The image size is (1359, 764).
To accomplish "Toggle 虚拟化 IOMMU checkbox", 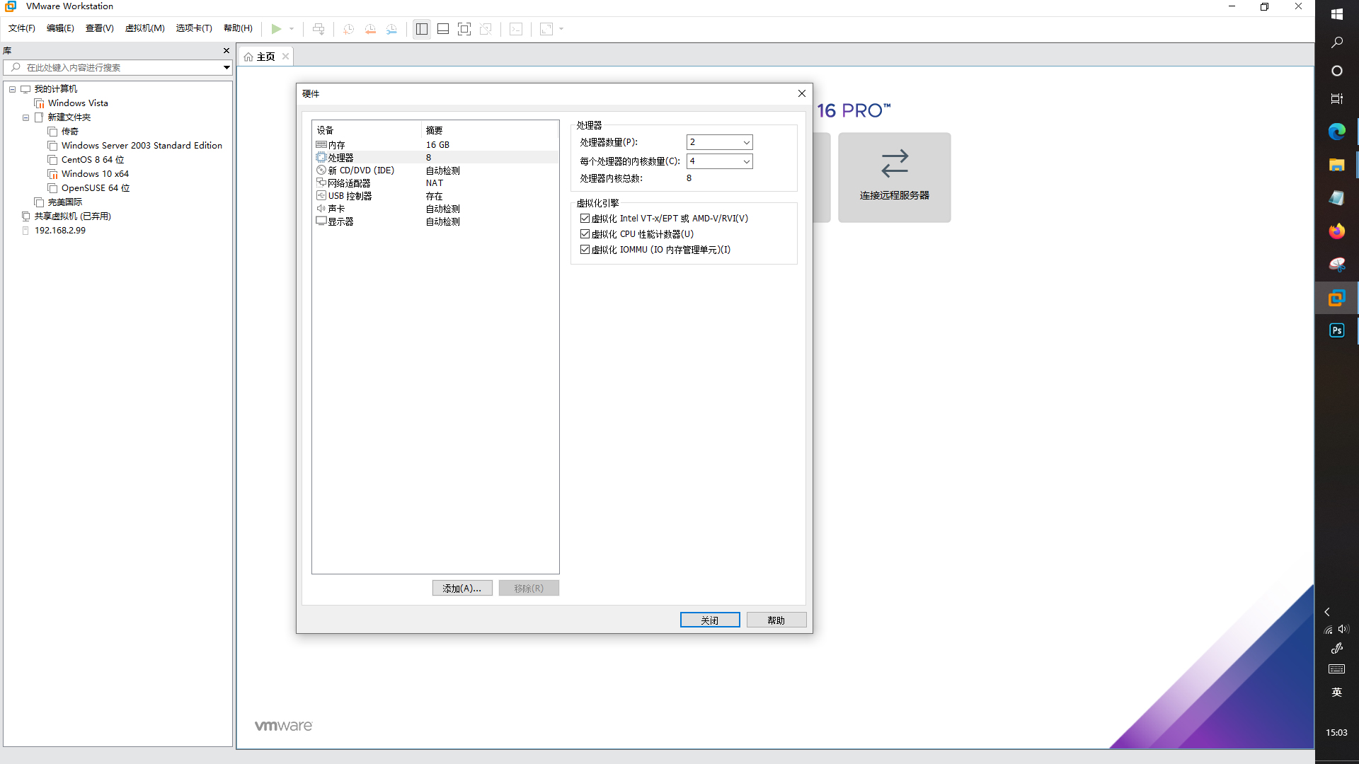I will coord(585,250).
